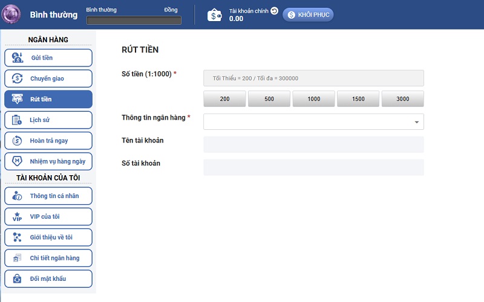Click the Nhiệm vụ hàng ngày shield icon
Image resolution: width=484 pixels, height=302 pixels.
point(18,161)
